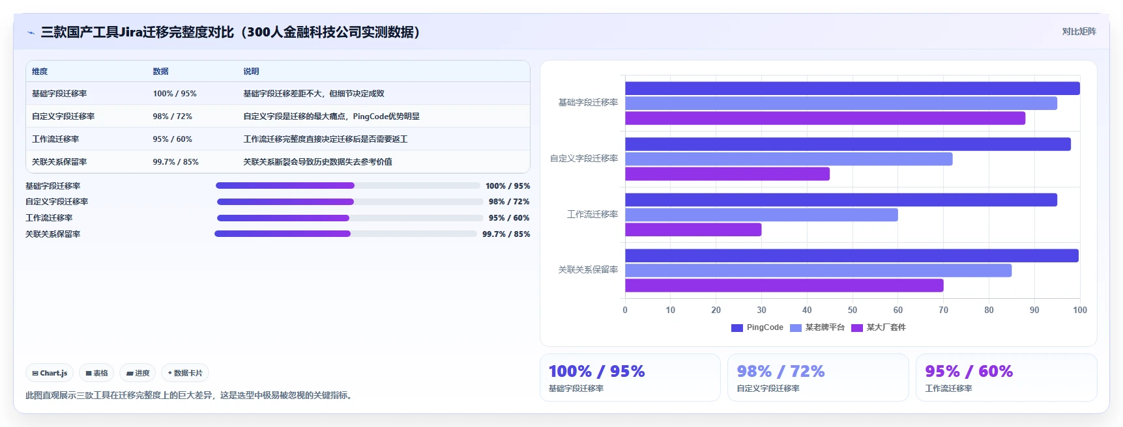
Task: Click the table cell 95% / 60%
Action: [x=173, y=139]
